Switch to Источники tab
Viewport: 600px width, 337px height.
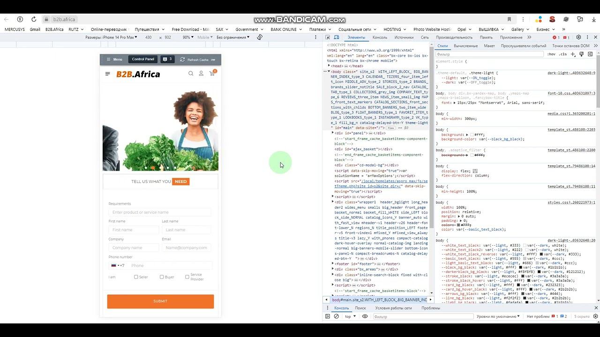pyautogui.click(x=404, y=37)
